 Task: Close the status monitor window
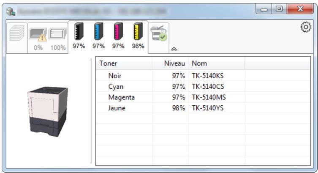tap(300, 9)
